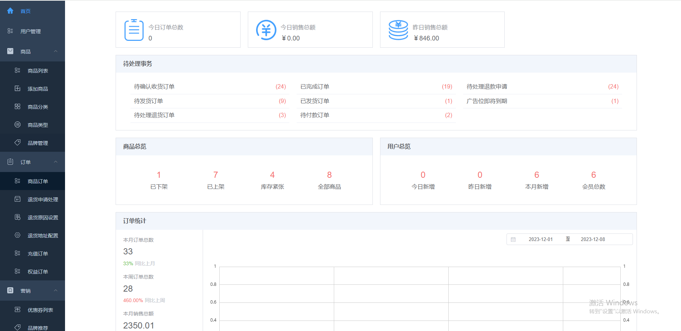Click the 昨日销售总额 coin stack icon
This screenshot has height=331, width=681.
[398, 30]
